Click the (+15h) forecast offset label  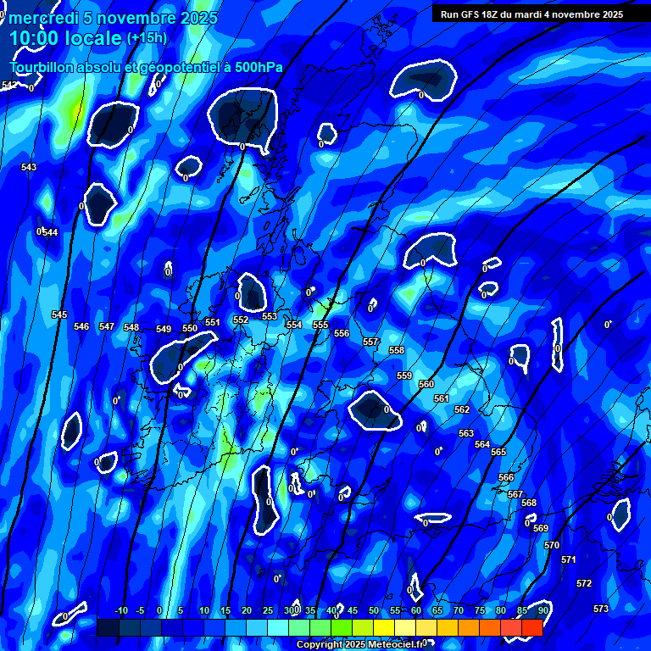click(x=147, y=38)
